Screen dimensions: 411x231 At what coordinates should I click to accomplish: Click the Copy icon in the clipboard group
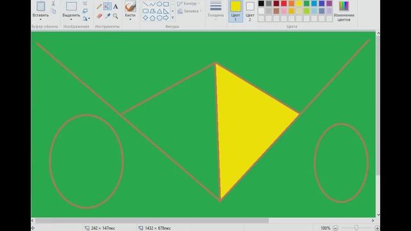tap(53, 11)
